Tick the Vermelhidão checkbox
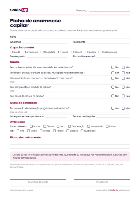The image size is (140, 198). coord(89,126)
